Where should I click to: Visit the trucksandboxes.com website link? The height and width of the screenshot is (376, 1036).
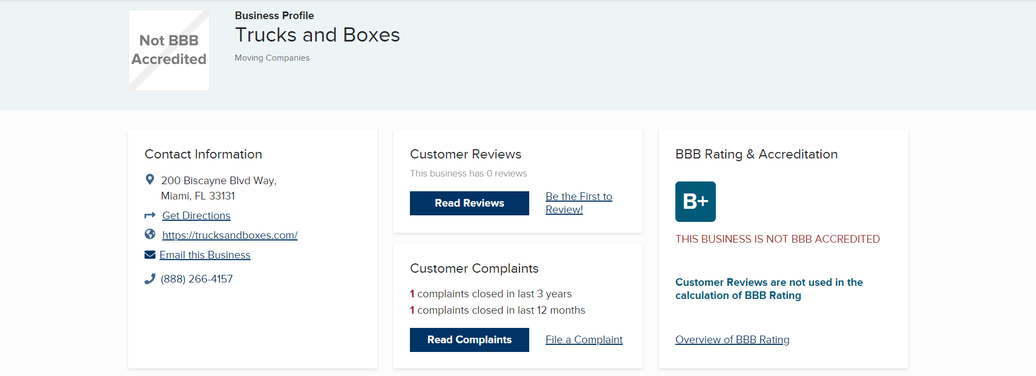pos(230,236)
